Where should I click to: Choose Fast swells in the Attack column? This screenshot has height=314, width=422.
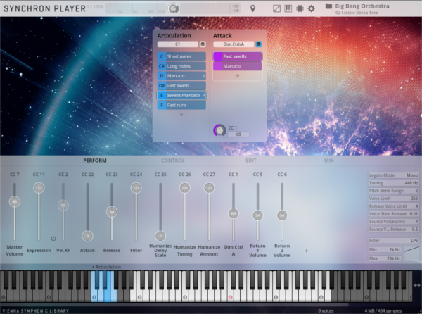click(238, 56)
